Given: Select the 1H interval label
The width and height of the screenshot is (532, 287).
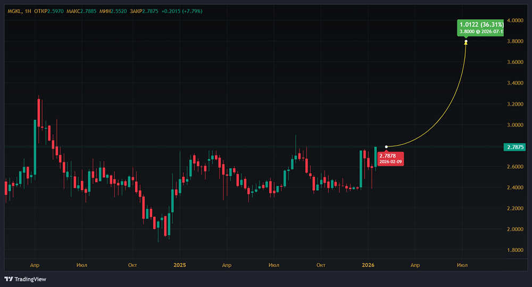Looking at the screenshot, I should 28,11.
